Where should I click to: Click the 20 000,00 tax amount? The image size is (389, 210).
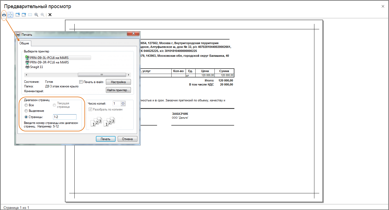[226, 84]
